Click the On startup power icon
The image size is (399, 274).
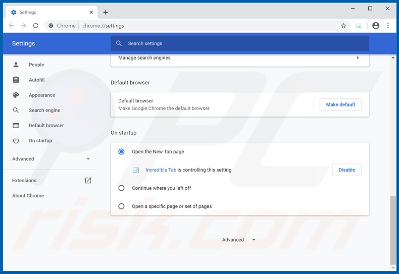pyautogui.click(x=16, y=141)
